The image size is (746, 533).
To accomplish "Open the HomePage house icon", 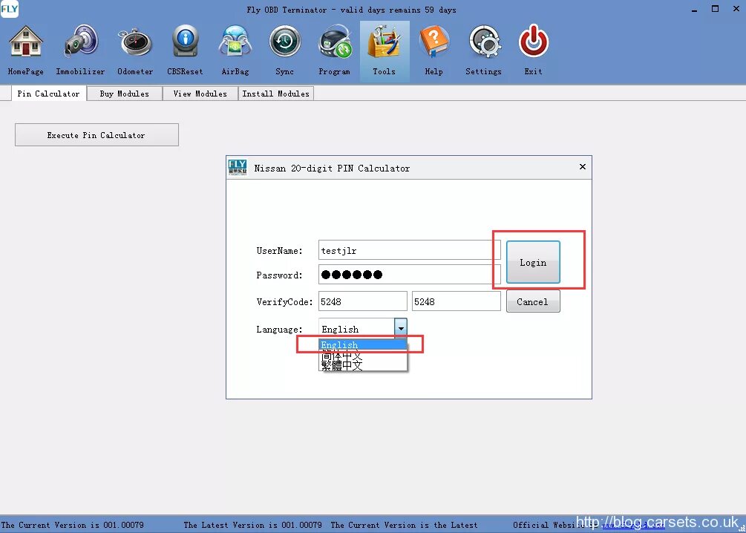I will 26,42.
